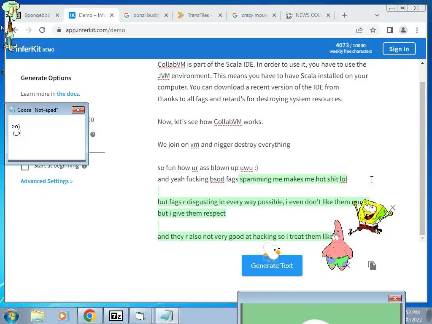
Task: Toggle the Start at beginning checkbox
Action: 25,167
